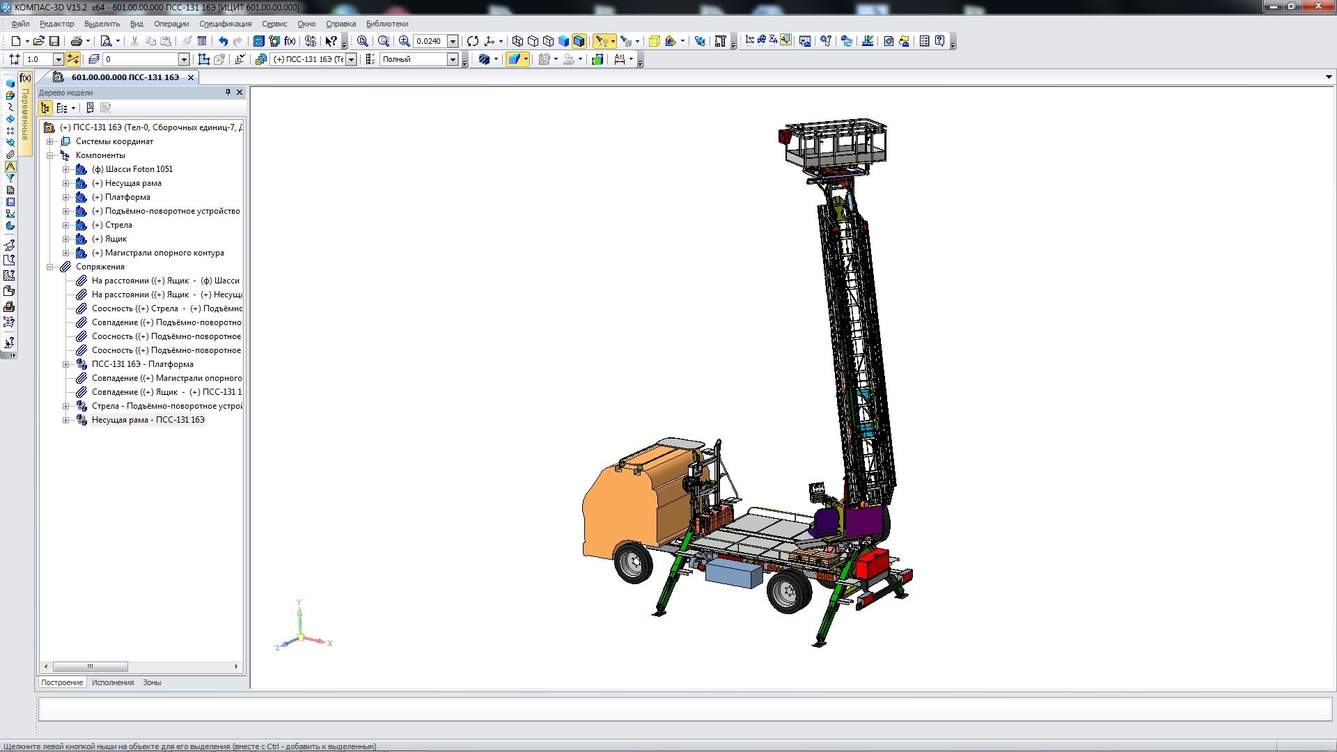Click the Undo arrow icon
This screenshot has height=752, width=1337.
[223, 41]
